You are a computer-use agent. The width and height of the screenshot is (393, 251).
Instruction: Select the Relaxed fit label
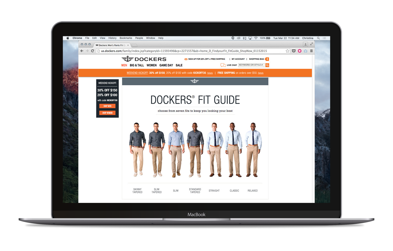[x=253, y=191]
